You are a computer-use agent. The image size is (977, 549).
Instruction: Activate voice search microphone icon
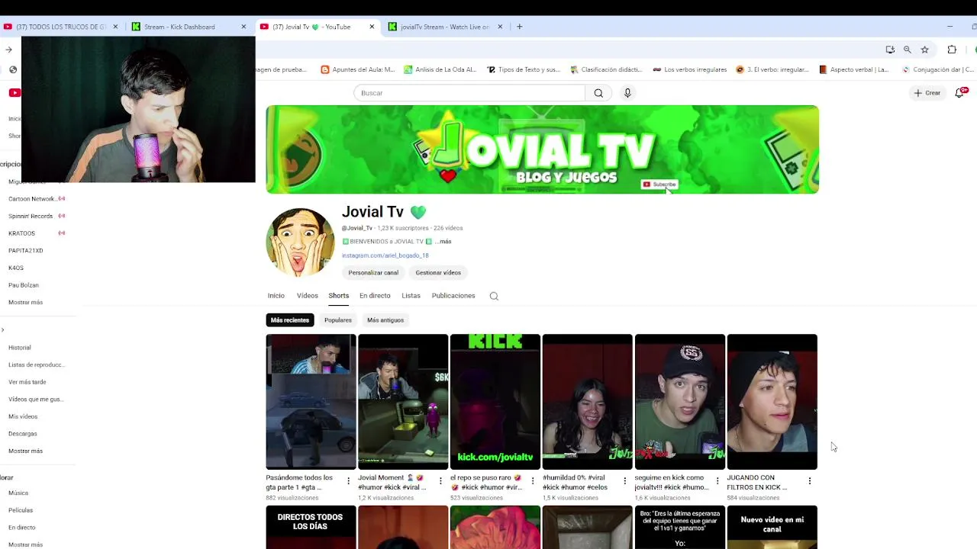(x=627, y=93)
